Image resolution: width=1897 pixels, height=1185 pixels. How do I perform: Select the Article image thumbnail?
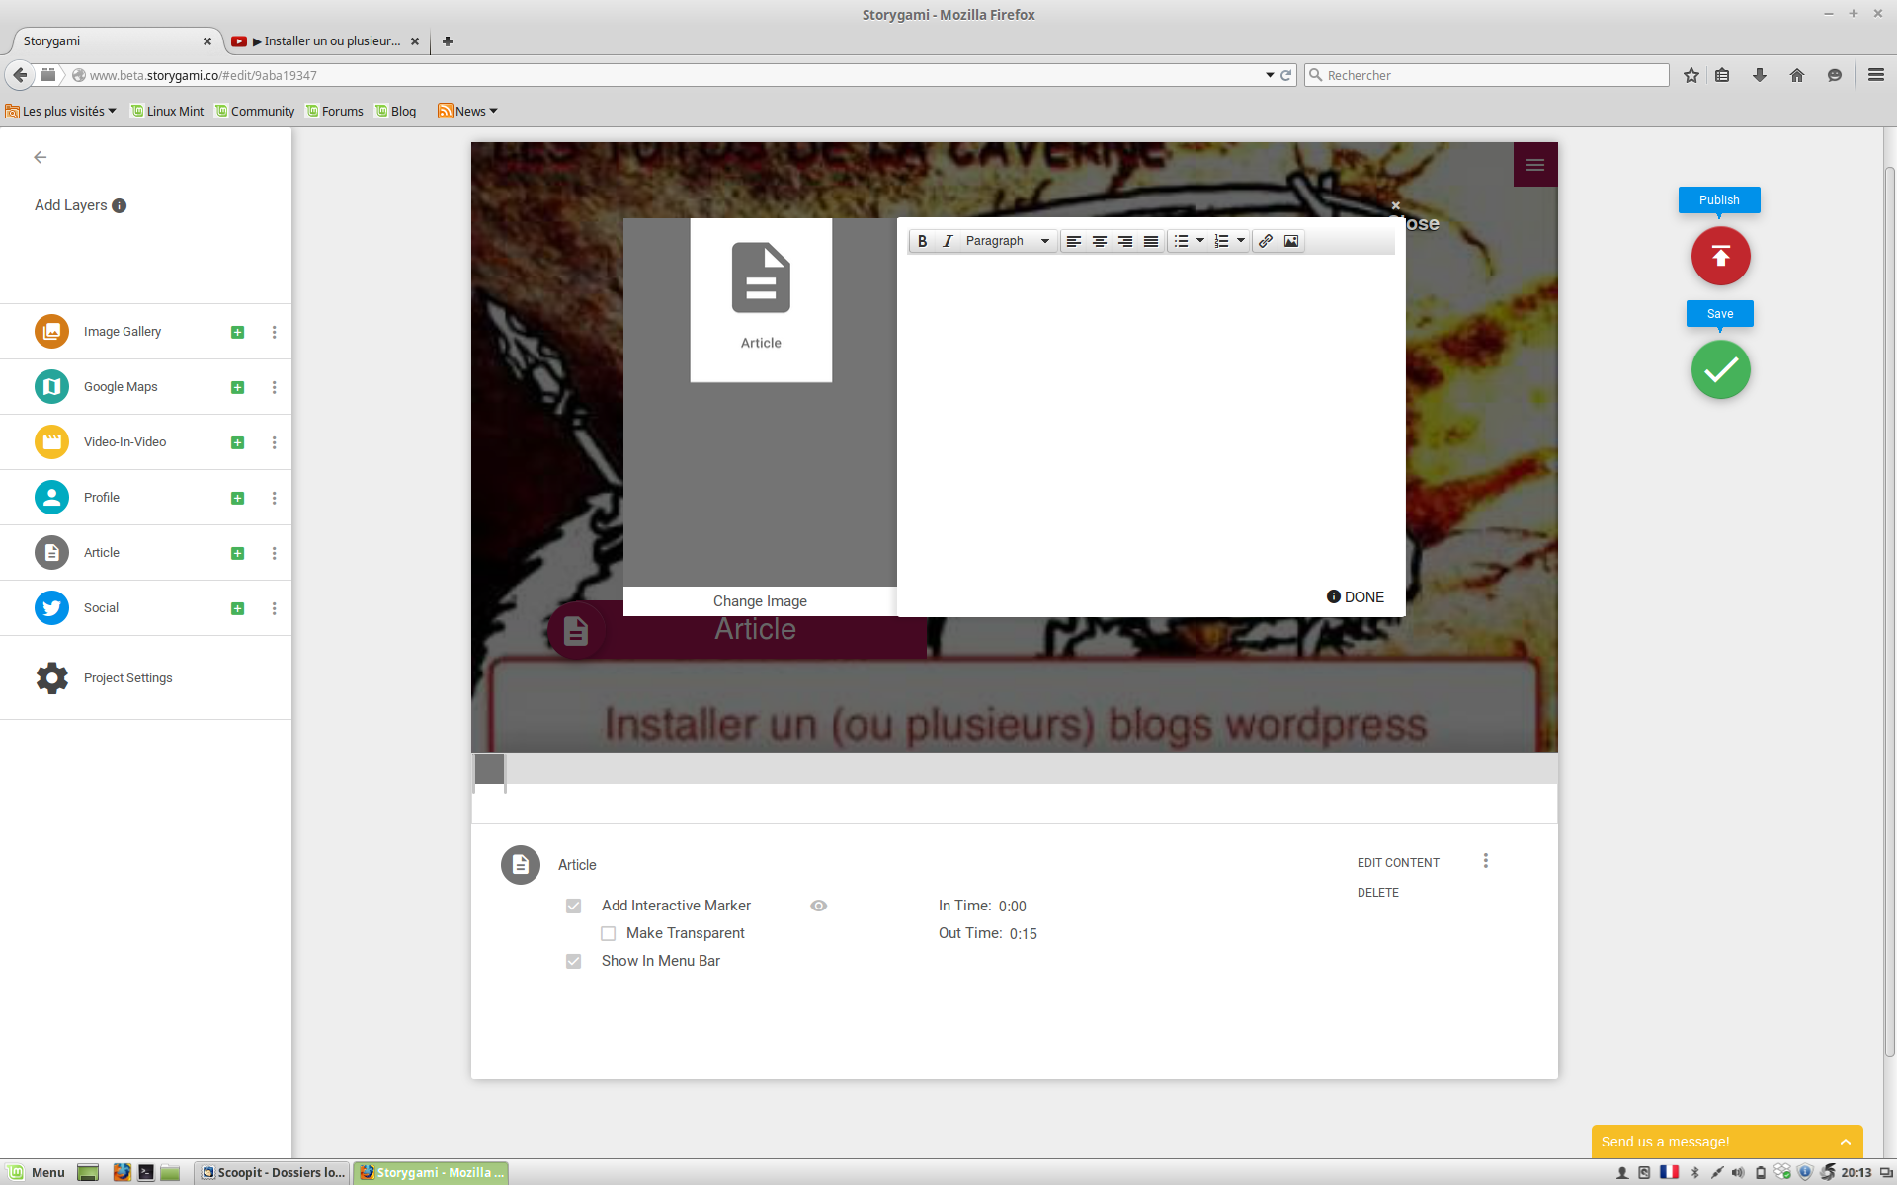pos(761,300)
